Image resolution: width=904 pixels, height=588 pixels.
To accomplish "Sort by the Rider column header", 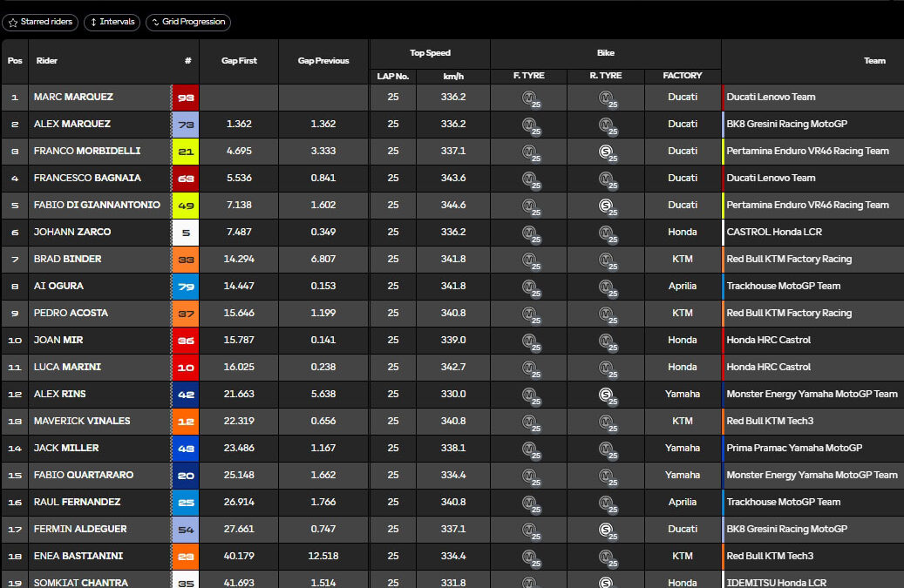I will coord(47,61).
